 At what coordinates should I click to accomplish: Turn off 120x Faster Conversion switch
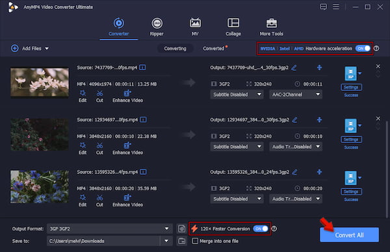pyautogui.click(x=261, y=229)
